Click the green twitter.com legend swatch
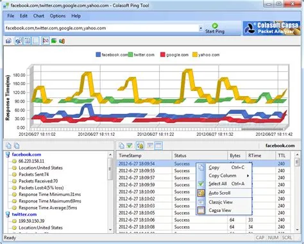Viewport: 304px width, 244px height. click(130, 54)
